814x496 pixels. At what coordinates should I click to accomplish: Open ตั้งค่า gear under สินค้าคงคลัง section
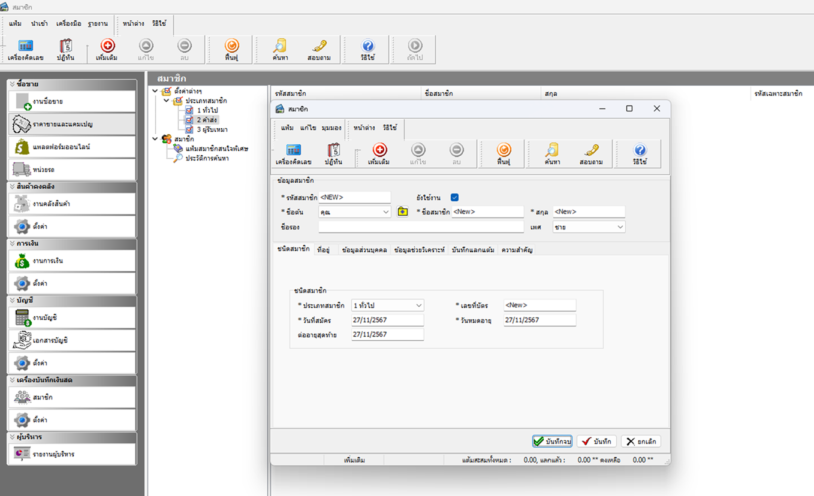point(72,226)
